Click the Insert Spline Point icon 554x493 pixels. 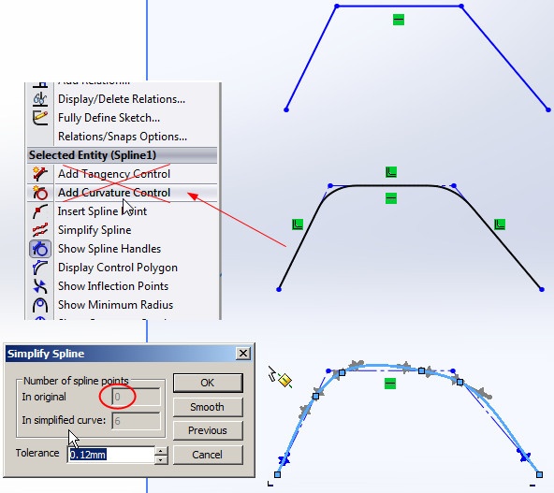point(40,211)
